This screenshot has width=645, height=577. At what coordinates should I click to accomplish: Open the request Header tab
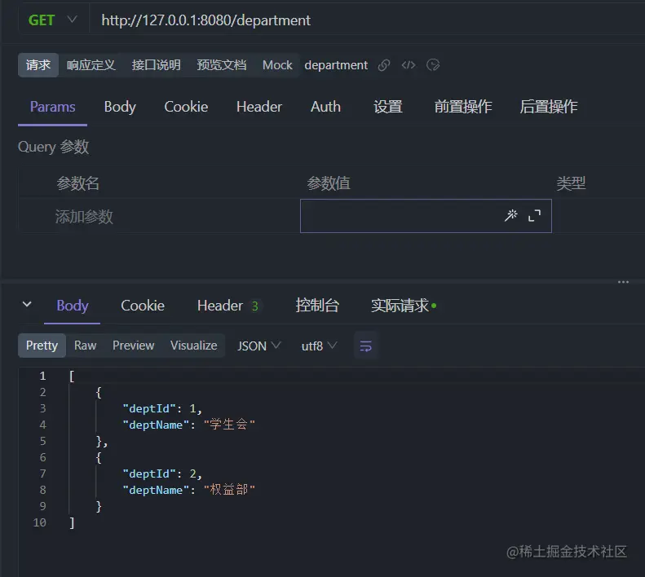(259, 107)
